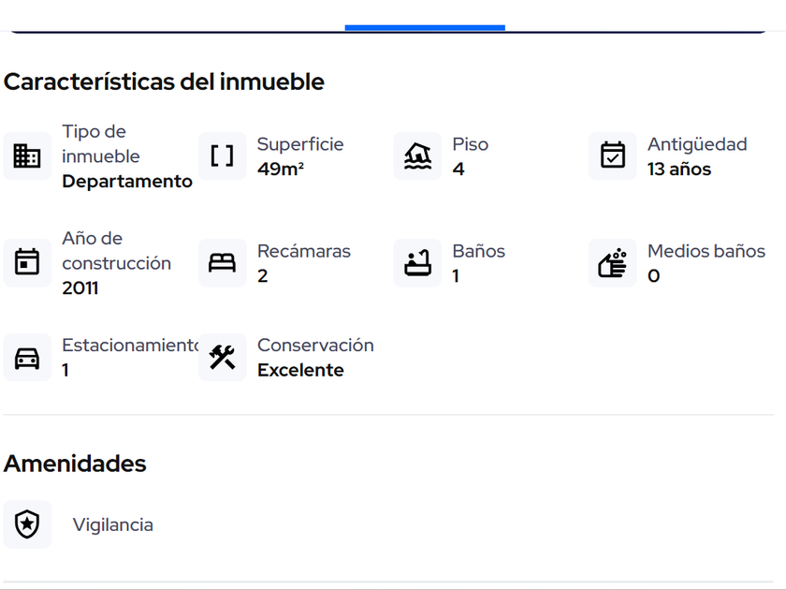Viewport: 786px width, 590px height.
Task: Click the building icon for Tipo de inmueble
Action: pyautogui.click(x=27, y=156)
